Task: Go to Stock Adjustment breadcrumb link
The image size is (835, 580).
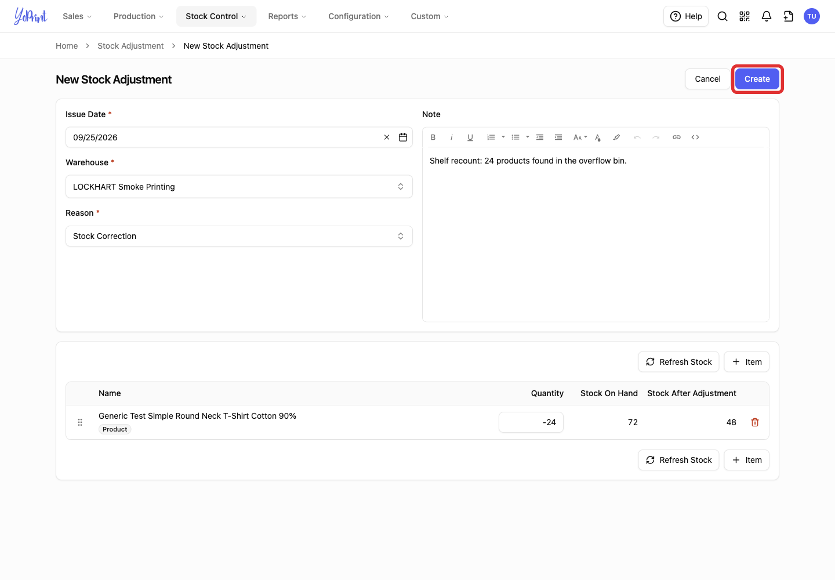Action: (x=130, y=46)
